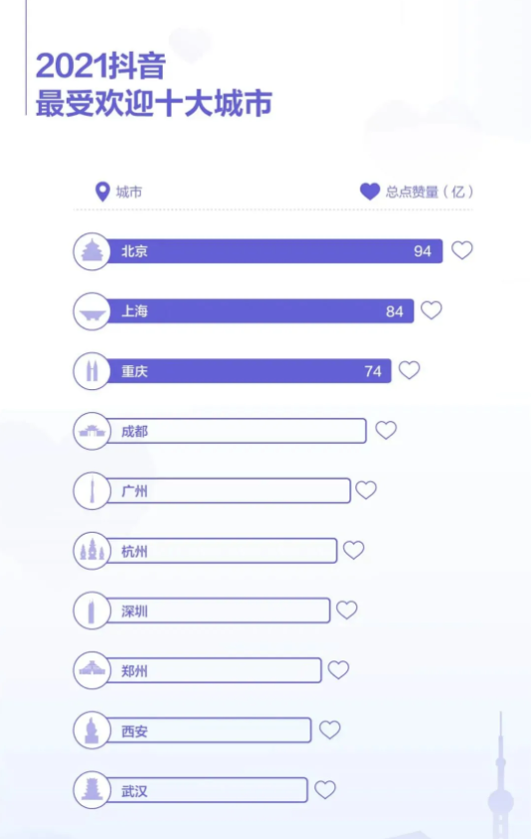Click the Xi'an pagoda icon
Image resolution: width=531 pixels, height=839 pixels.
pyautogui.click(x=92, y=730)
